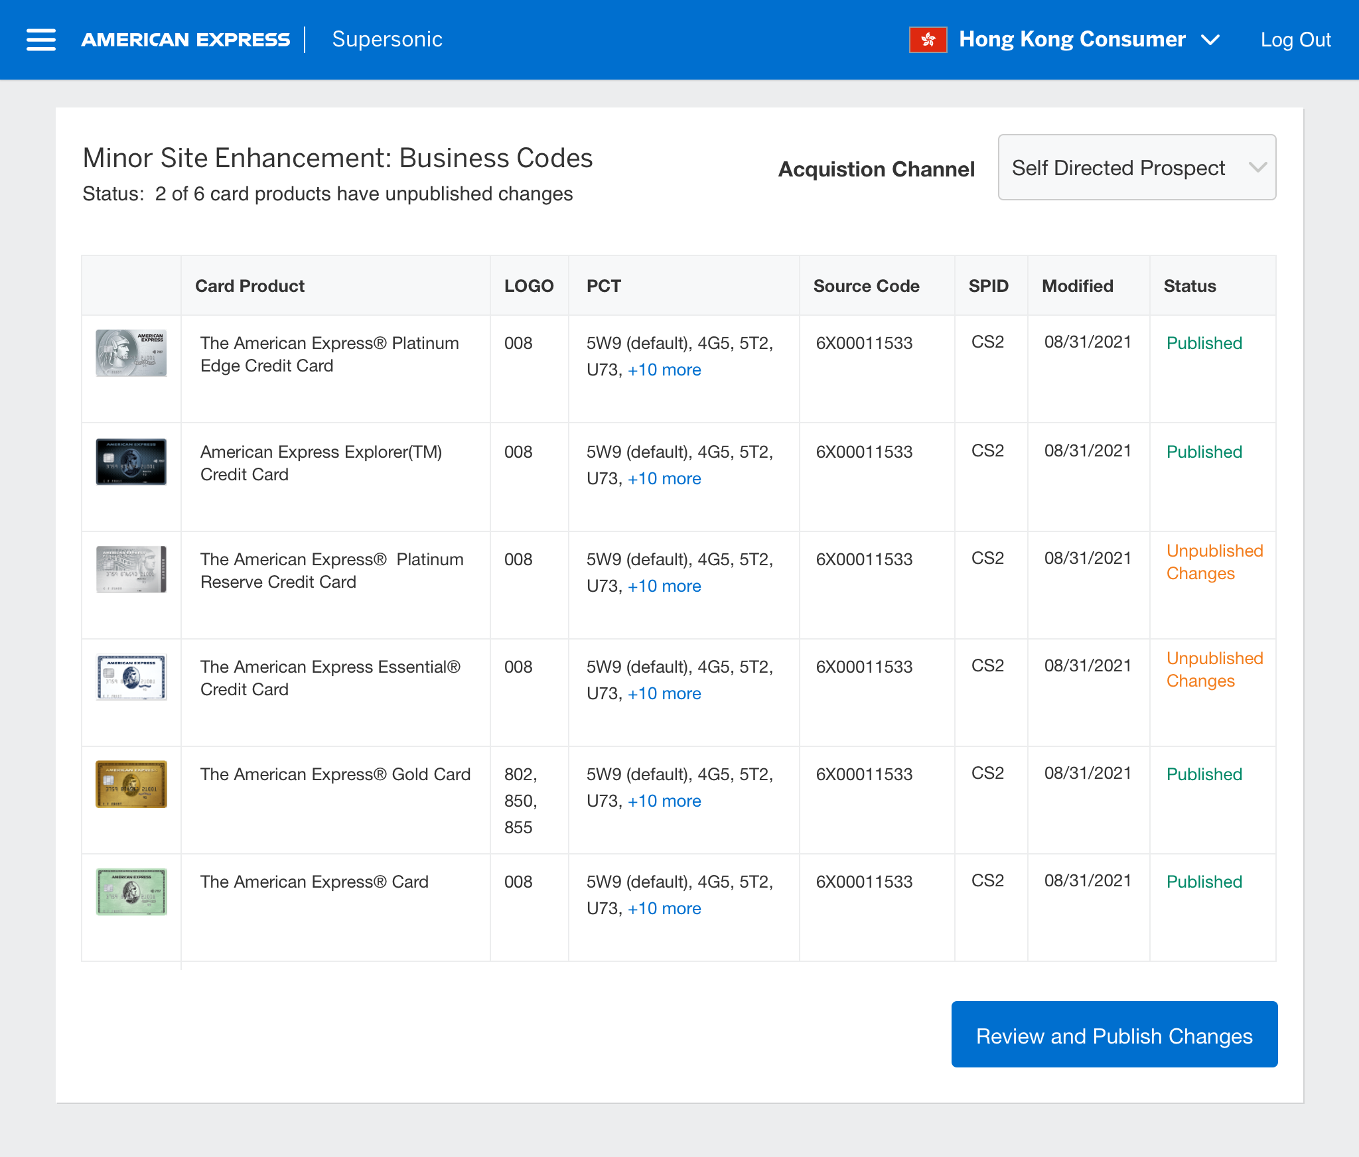Click Published status for Gold Card

1204,774
